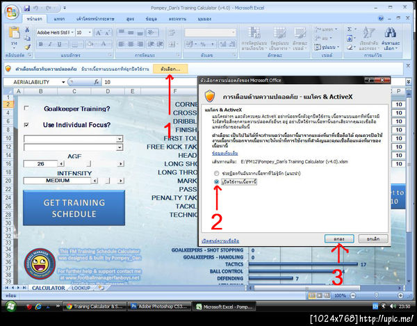Screen dimensions: 417x326
Task: Click the Clear eraser icon in editing group
Action: (350, 47)
